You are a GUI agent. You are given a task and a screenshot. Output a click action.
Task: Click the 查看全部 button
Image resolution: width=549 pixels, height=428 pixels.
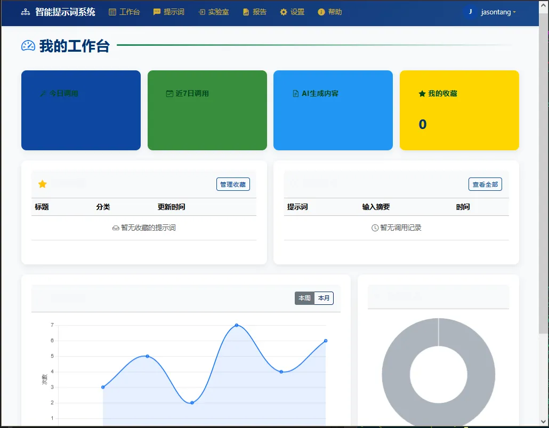click(x=485, y=184)
